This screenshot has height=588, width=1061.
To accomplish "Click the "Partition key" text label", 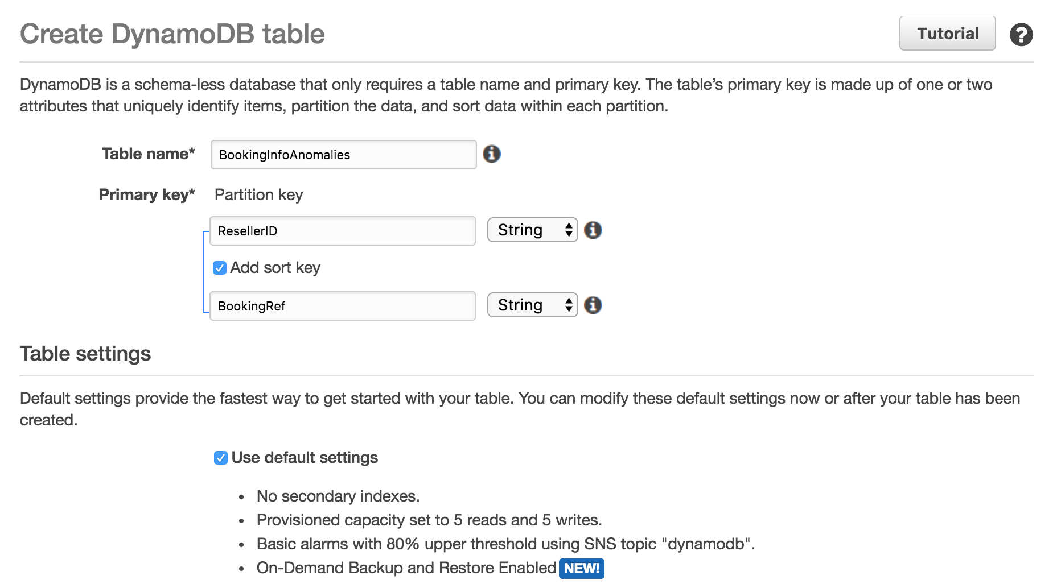I will [x=258, y=195].
